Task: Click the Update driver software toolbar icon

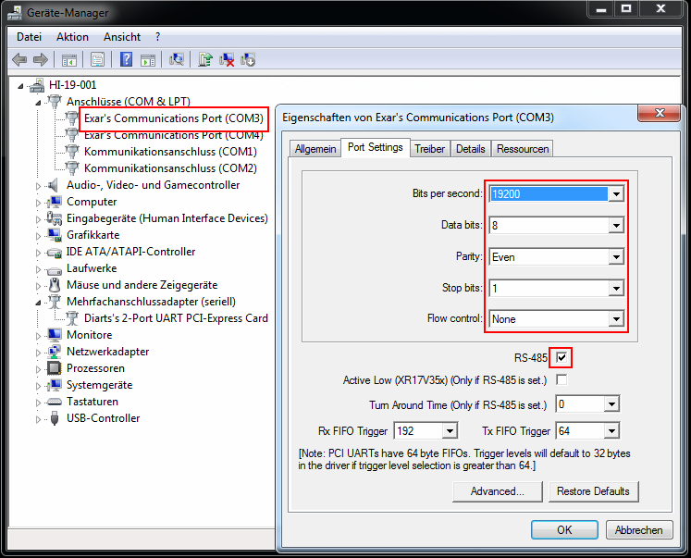Action: point(205,59)
